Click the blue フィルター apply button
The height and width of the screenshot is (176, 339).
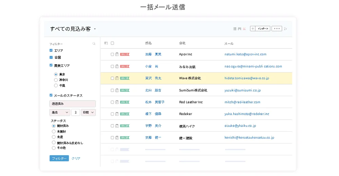[x=59, y=158]
